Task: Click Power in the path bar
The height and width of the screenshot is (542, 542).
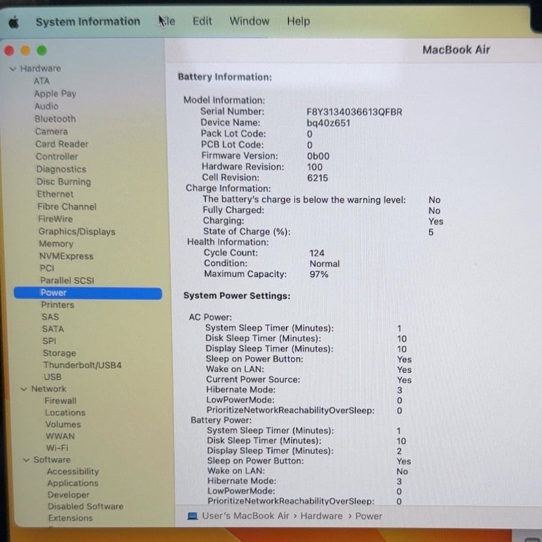Action: 368,516
